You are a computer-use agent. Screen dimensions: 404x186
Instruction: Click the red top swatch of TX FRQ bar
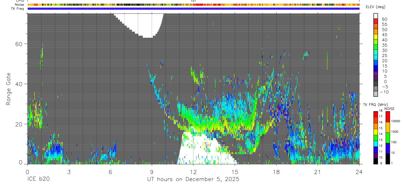(376, 114)
